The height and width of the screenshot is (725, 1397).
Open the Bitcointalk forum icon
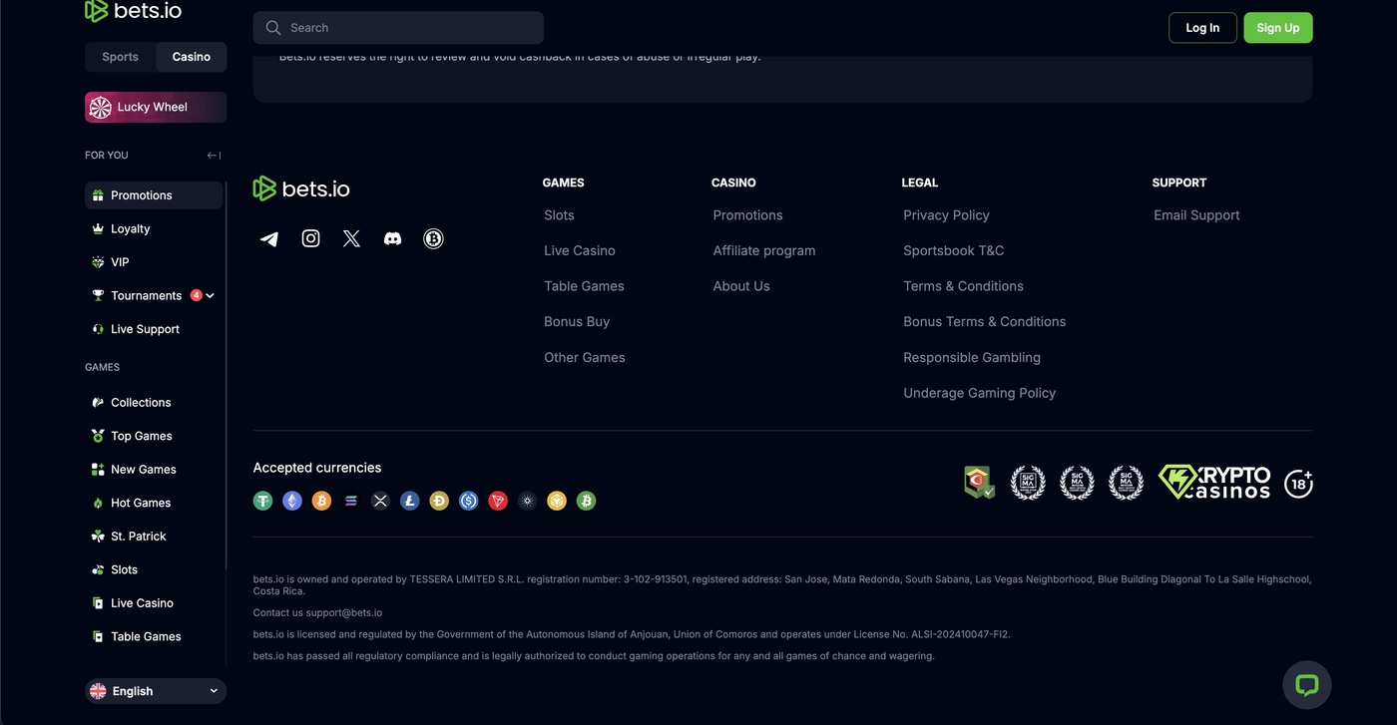[x=433, y=238]
